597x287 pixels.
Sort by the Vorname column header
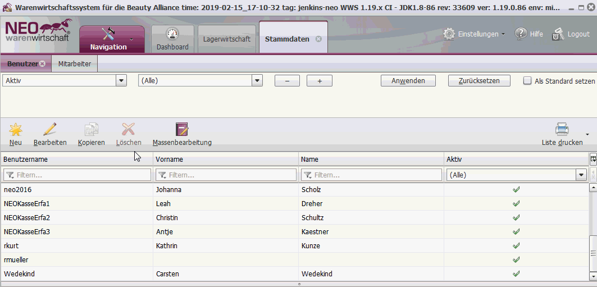[226, 160]
